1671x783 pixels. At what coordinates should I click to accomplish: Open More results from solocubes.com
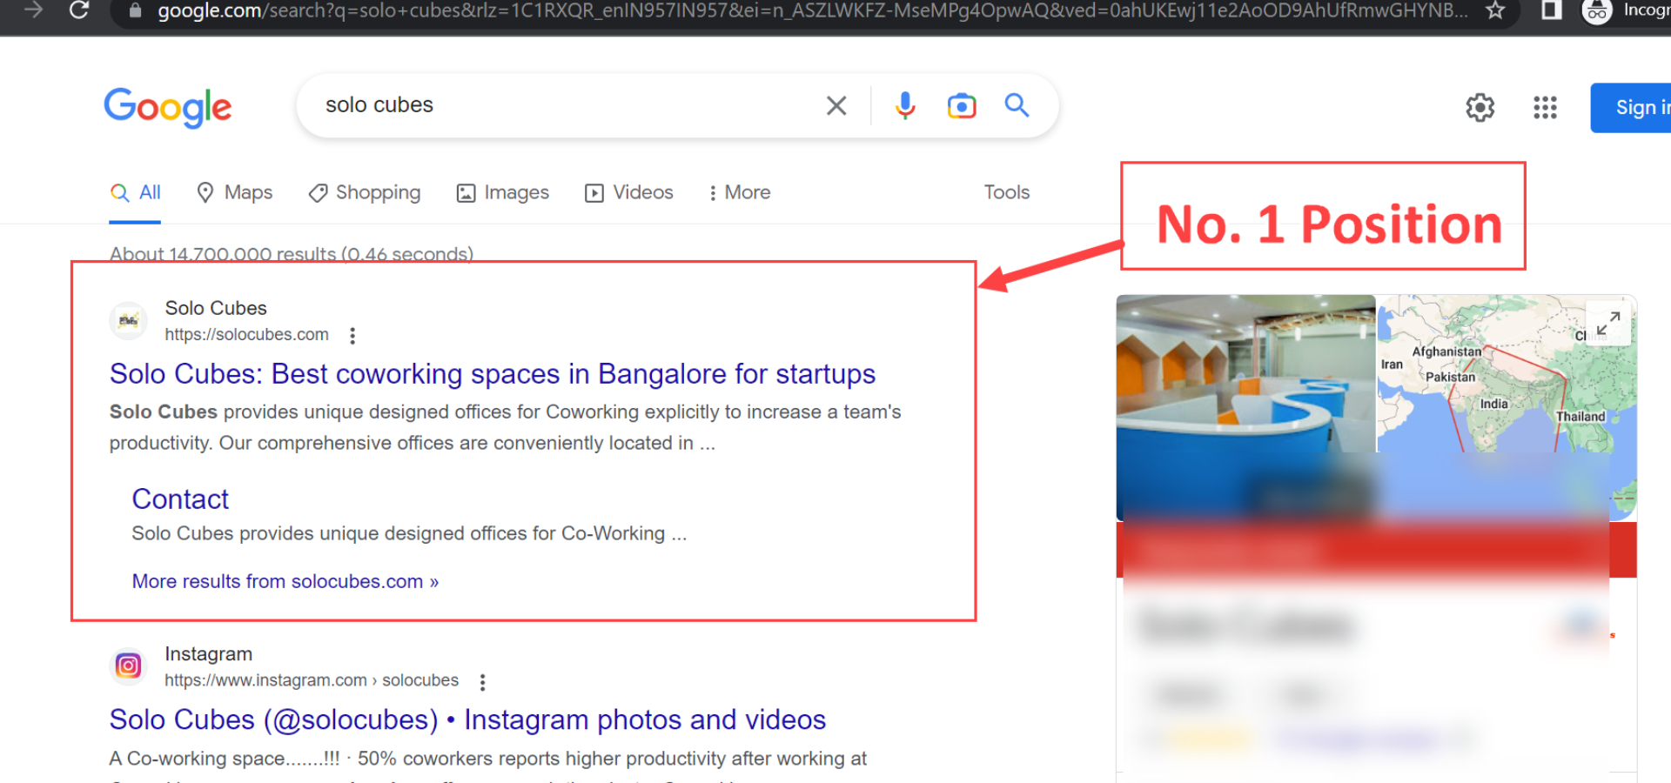(x=284, y=580)
